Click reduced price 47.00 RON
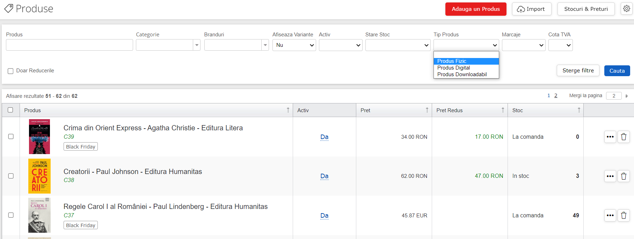The height and width of the screenshot is (239, 634). pyautogui.click(x=489, y=176)
